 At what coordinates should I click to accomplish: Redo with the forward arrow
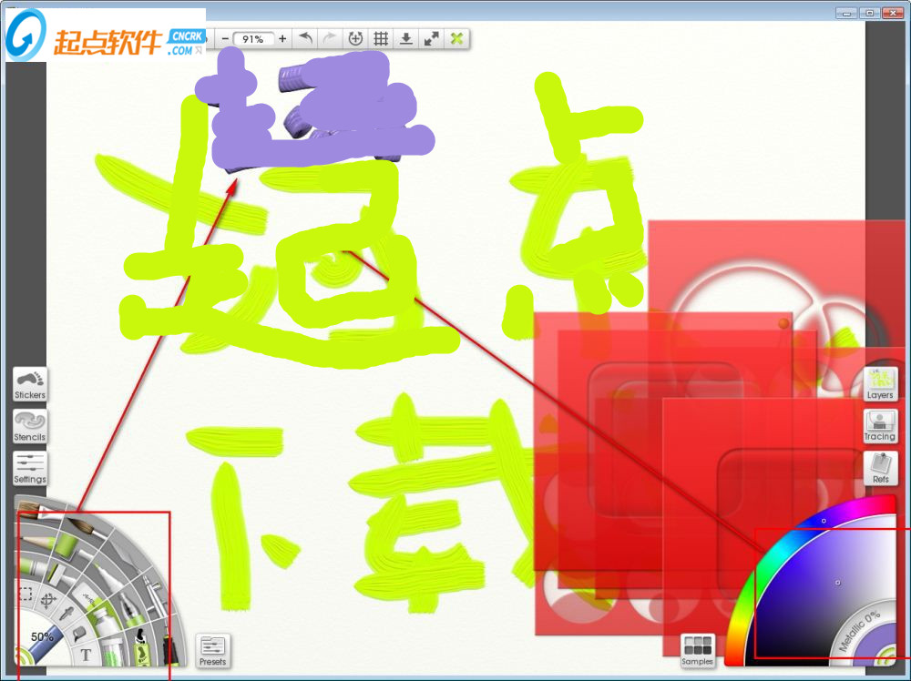tap(330, 39)
